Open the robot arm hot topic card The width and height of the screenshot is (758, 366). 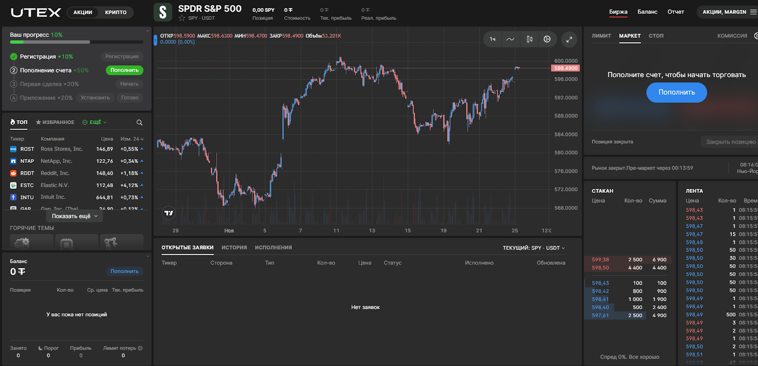pos(121,241)
